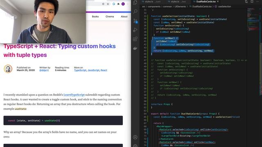Open the JavaScript tag link

pos(93,70)
